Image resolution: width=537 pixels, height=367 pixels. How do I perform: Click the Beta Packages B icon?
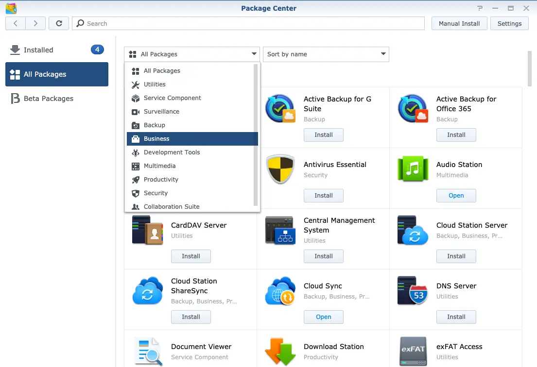(15, 99)
